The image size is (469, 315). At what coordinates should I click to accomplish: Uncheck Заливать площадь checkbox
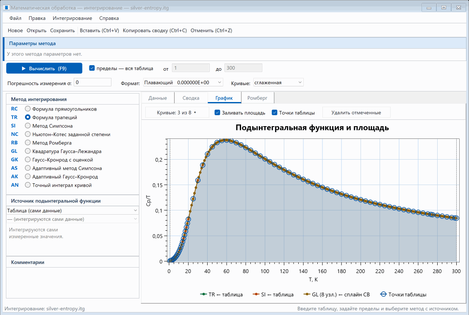click(x=217, y=113)
